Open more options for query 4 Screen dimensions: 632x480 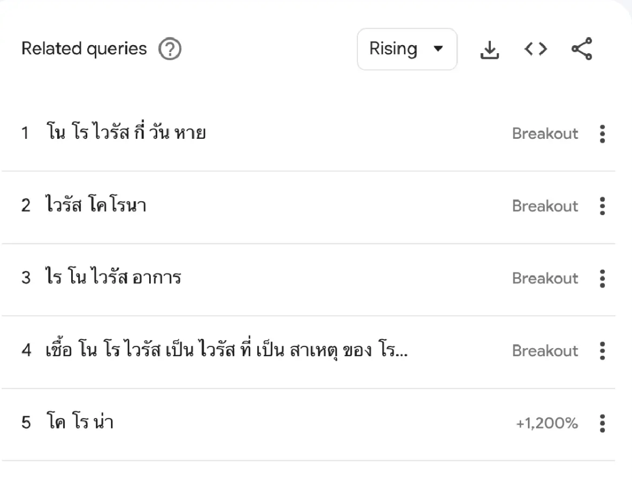point(602,351)
